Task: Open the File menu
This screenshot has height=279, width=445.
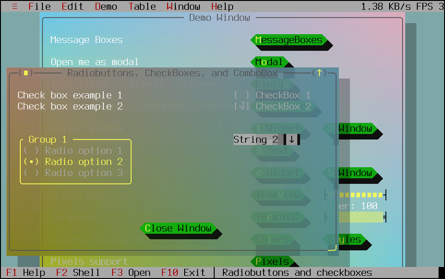Action: point(40,6)
